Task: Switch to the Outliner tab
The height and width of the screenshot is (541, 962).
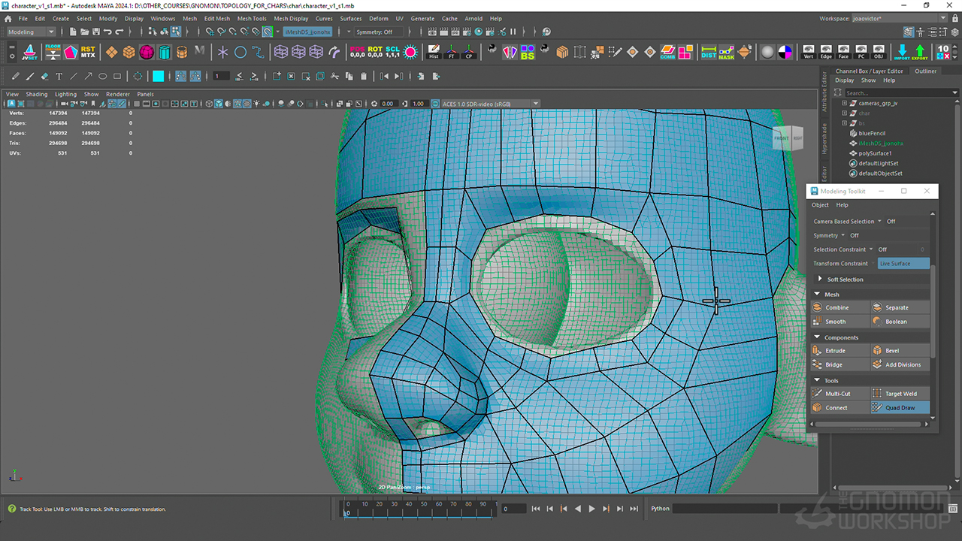Action: tap(925, 71)
